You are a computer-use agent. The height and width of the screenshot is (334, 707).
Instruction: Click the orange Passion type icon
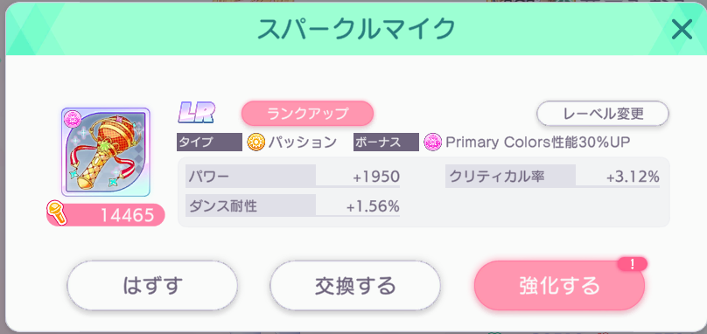(255, 143)
